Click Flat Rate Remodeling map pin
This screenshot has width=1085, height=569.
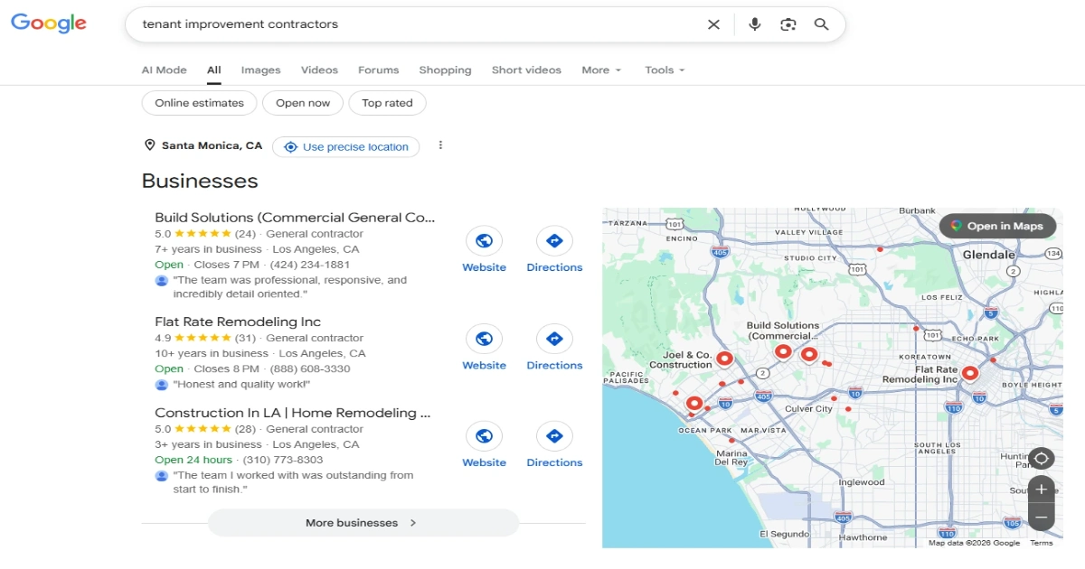click(x=970, y=372)
